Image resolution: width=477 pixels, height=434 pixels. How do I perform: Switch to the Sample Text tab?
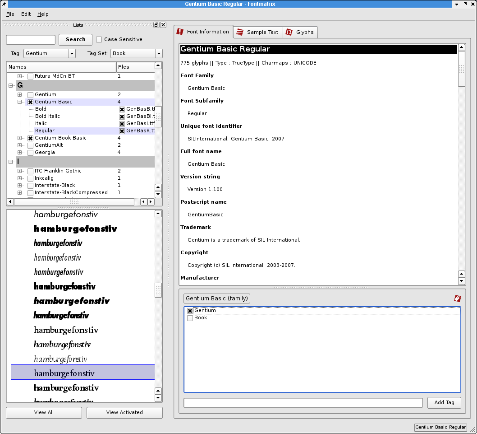point(258,32)
